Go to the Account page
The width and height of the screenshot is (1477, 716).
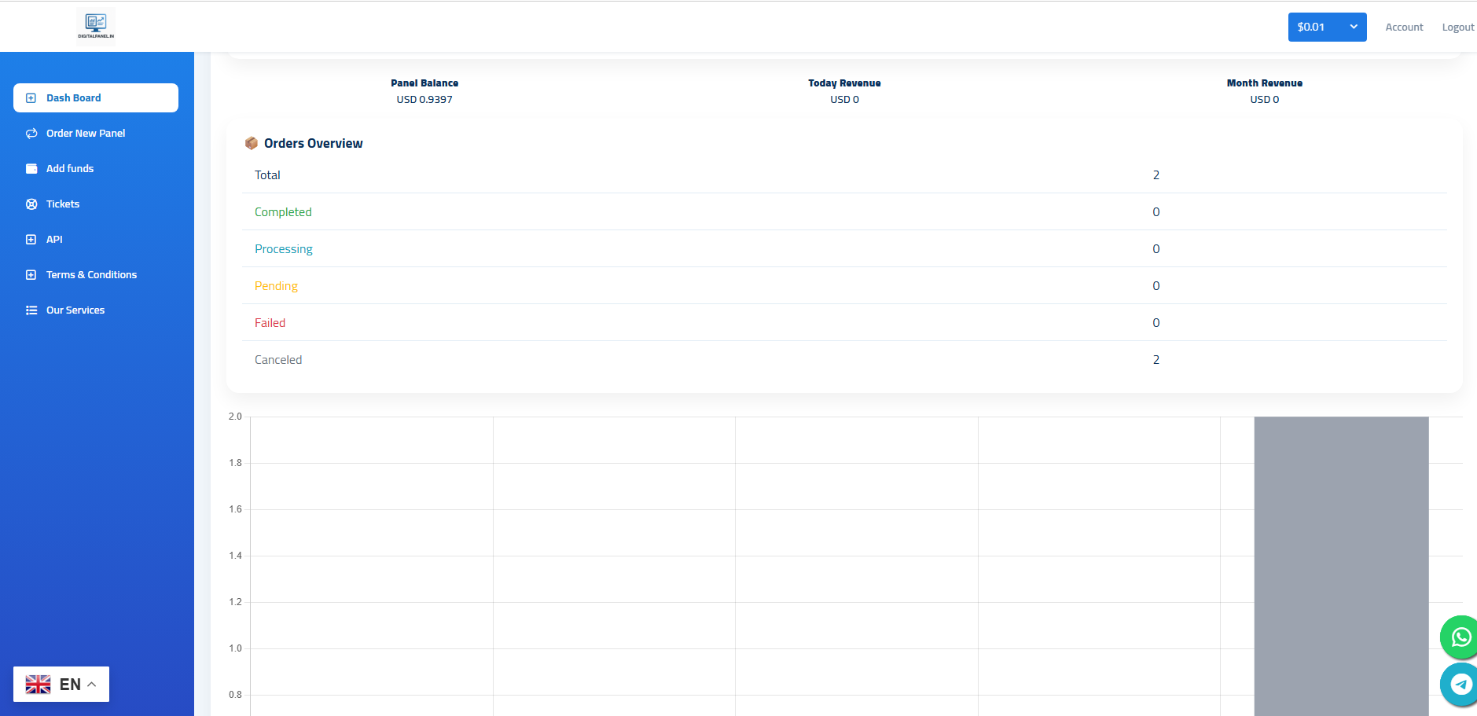(1404, 27)
